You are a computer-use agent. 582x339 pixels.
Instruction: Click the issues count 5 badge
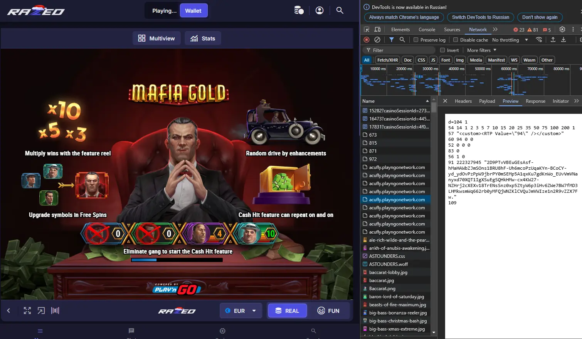pos(547,30)
